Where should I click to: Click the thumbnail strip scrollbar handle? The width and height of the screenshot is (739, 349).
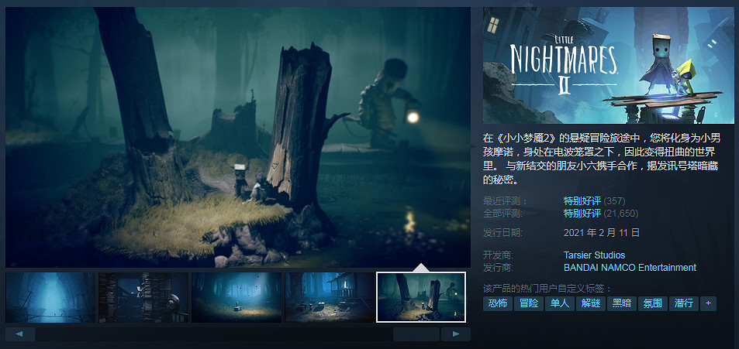[x=416, y=334]
